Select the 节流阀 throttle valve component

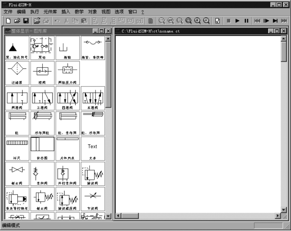point(93,199)
